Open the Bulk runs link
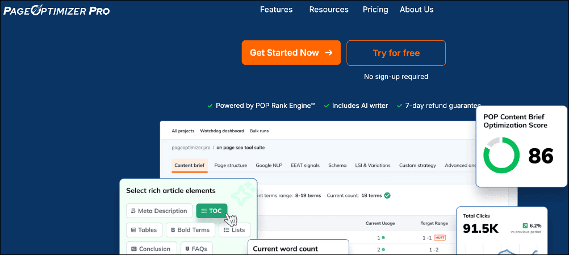The width and height of the screenshot is (569, 255). (259, 131)
